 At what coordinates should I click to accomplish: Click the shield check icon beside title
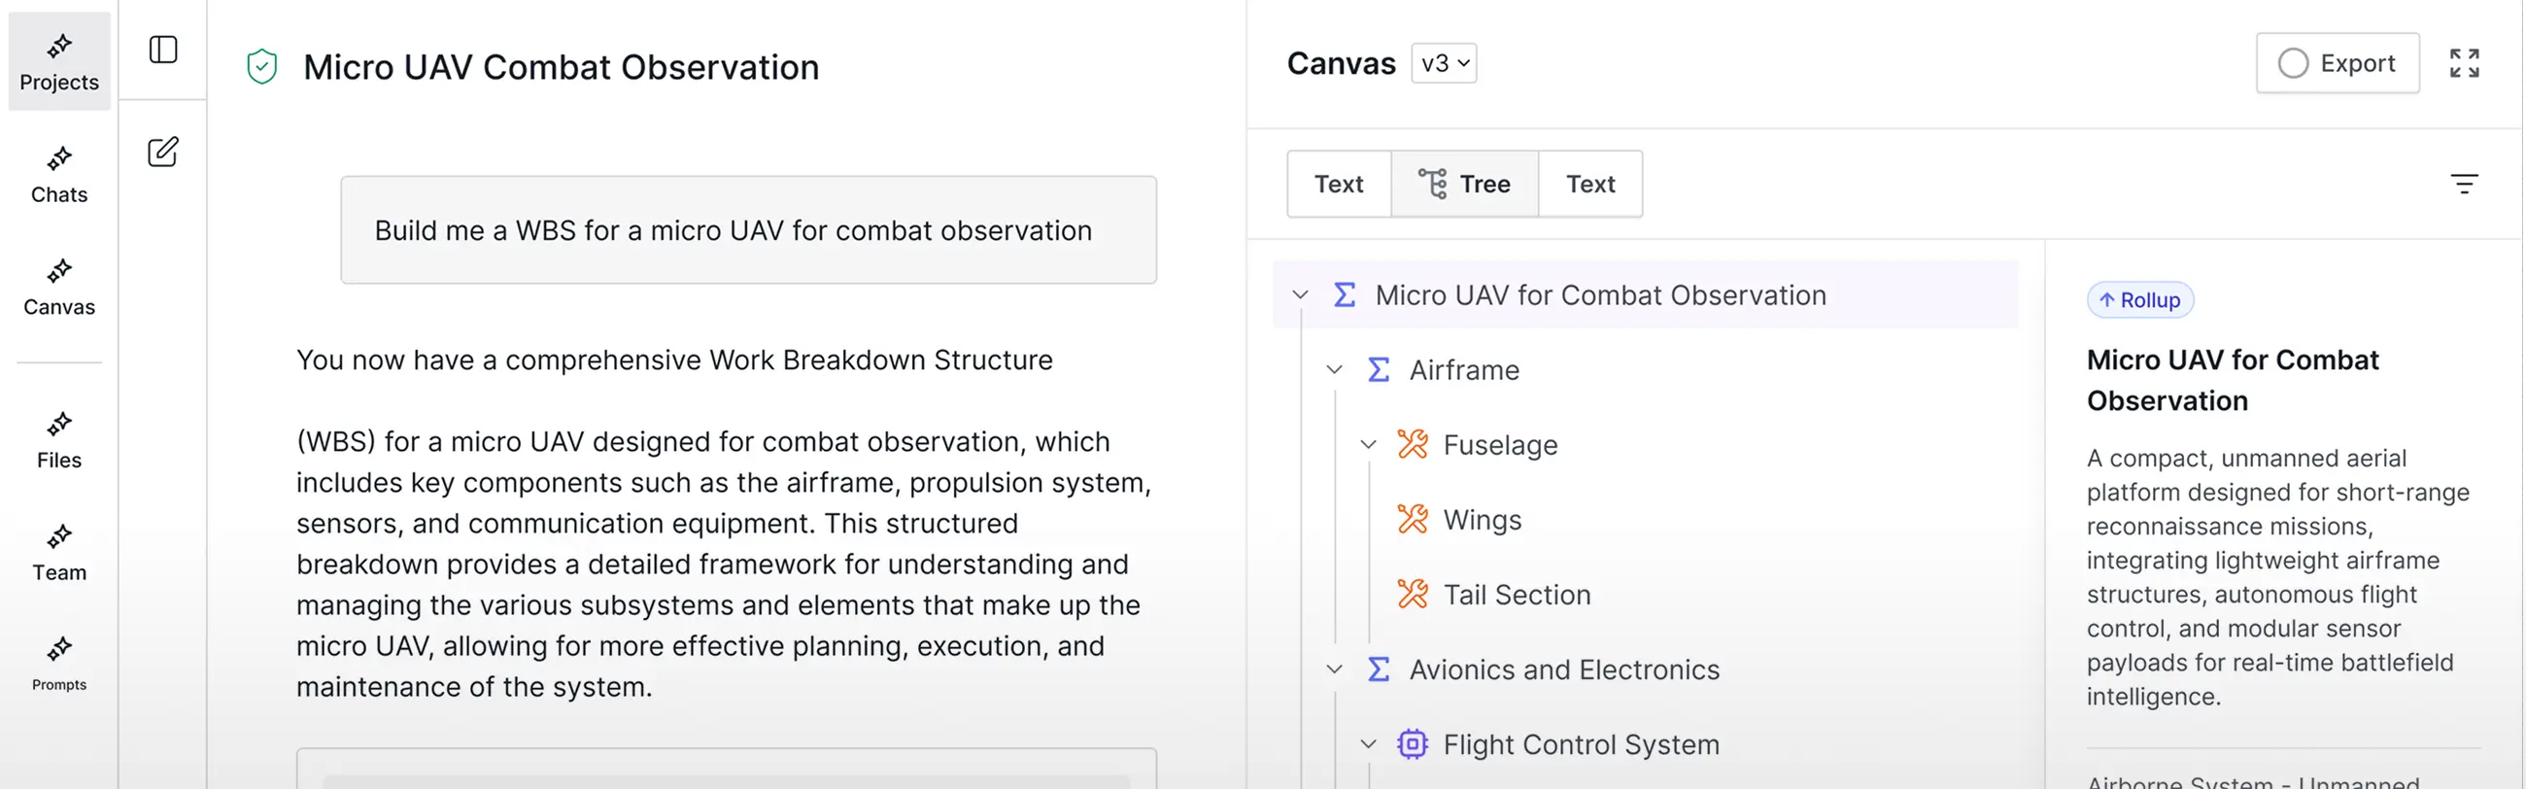tap(261, 67)
